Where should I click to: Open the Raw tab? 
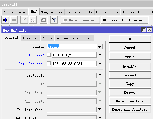[59, 12]
